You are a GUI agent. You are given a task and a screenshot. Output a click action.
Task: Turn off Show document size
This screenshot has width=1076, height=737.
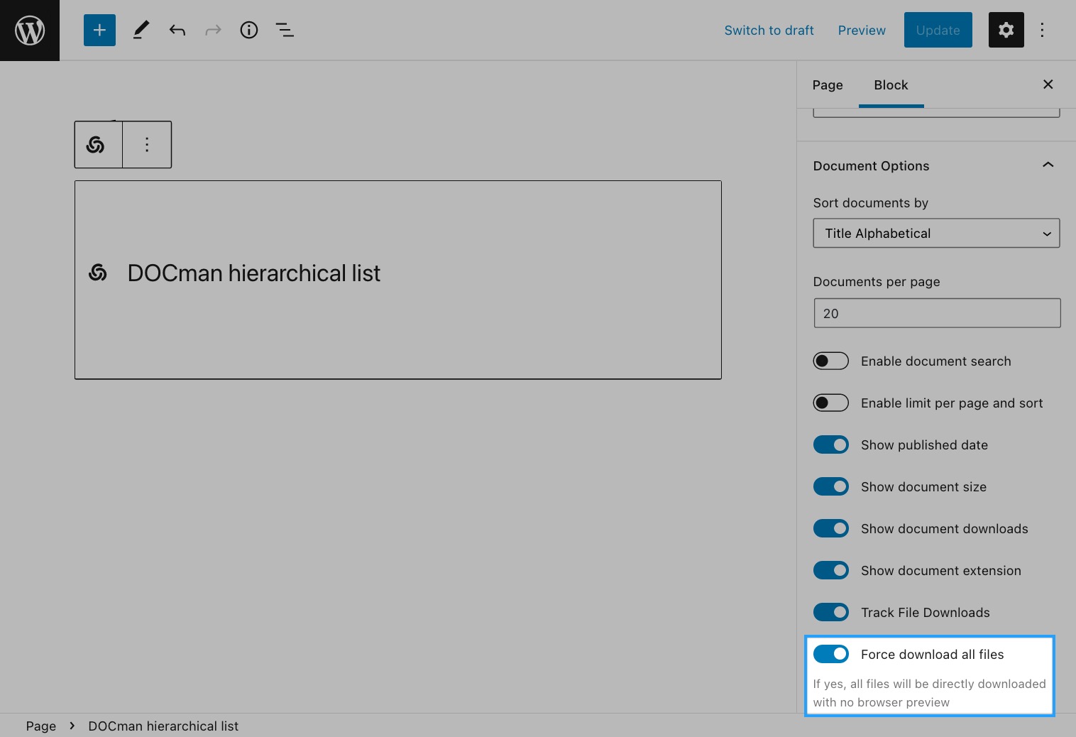tap(831, 486)
